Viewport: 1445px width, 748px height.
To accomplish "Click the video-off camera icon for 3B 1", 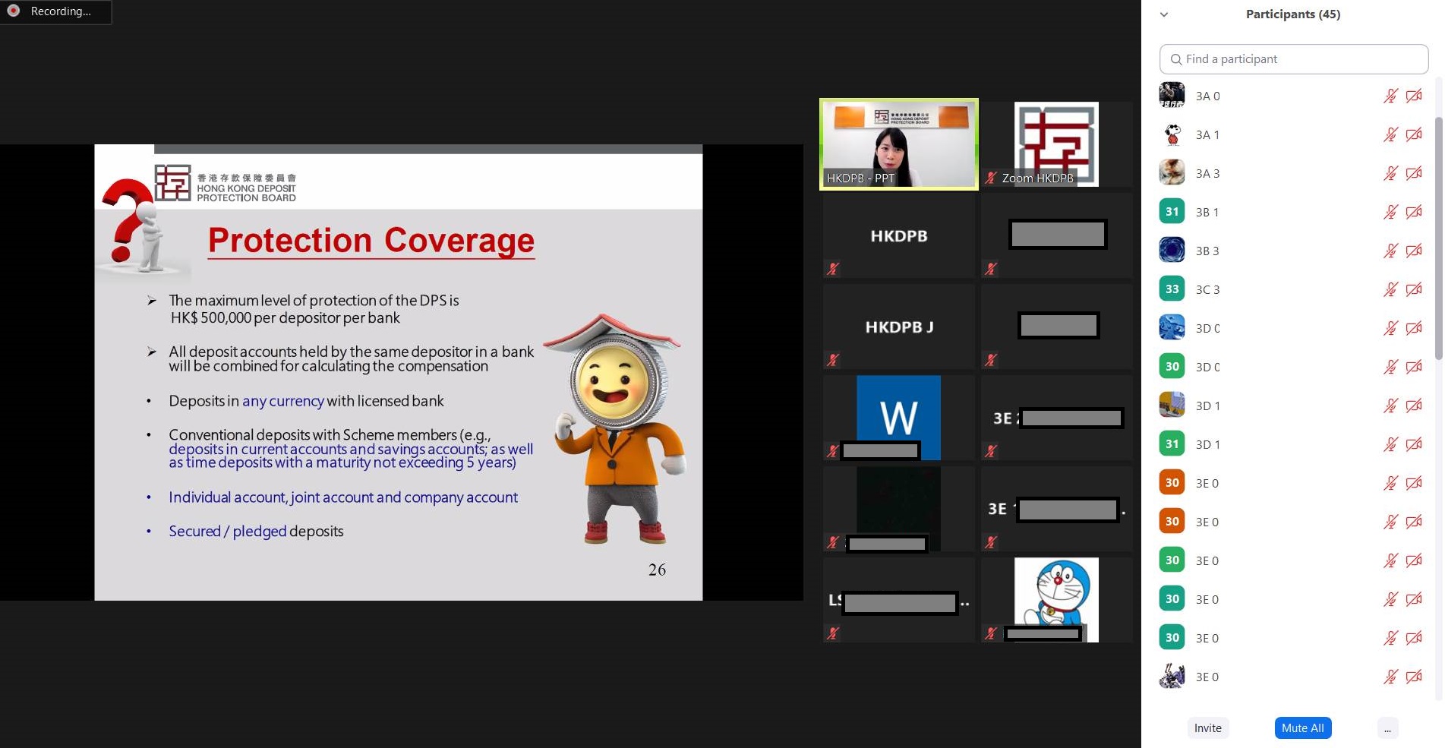I will click(x=1414, y=212).
